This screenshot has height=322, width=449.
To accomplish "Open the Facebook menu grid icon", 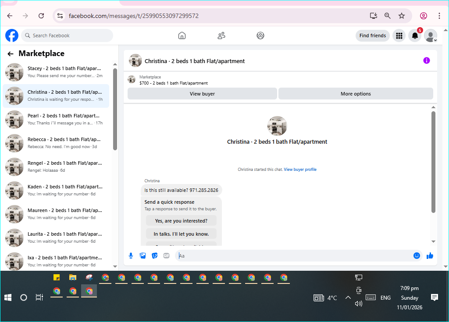I will pos(399,36).
